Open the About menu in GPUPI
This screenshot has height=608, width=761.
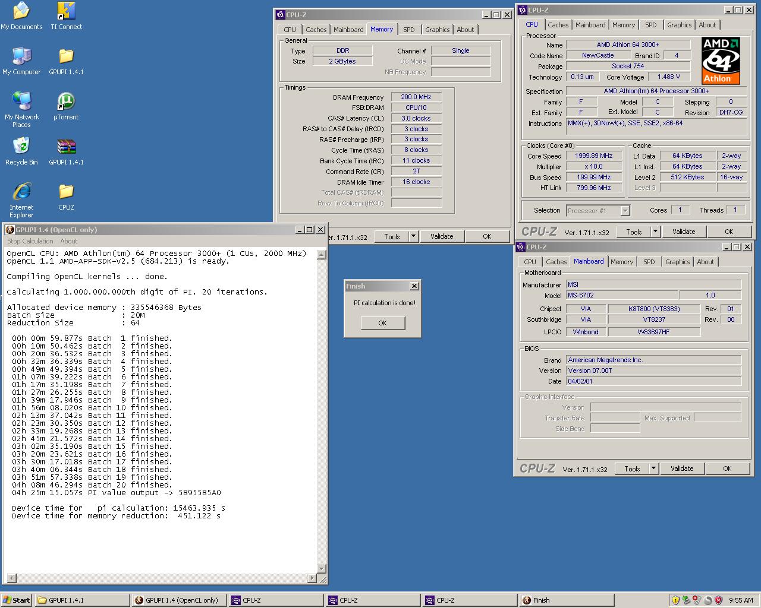[x=68, y=241]
